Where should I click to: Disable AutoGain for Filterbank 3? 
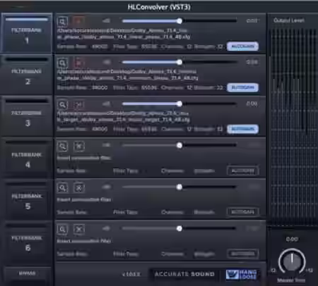point(242,129)
